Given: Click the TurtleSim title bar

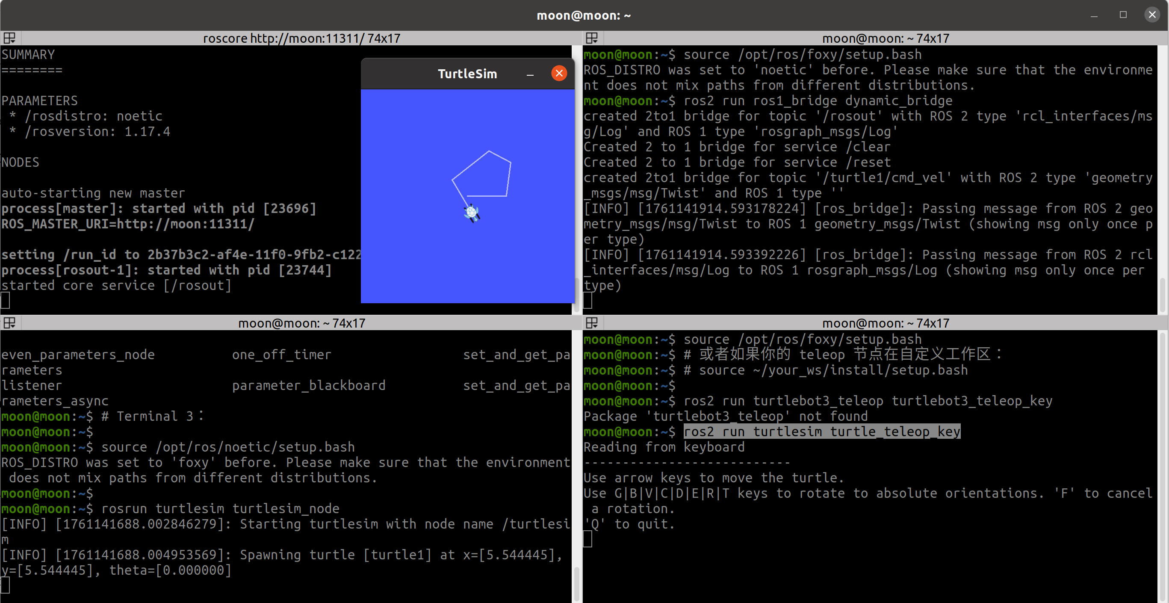Looking at the screenshot, I should (x=466, y=74).
